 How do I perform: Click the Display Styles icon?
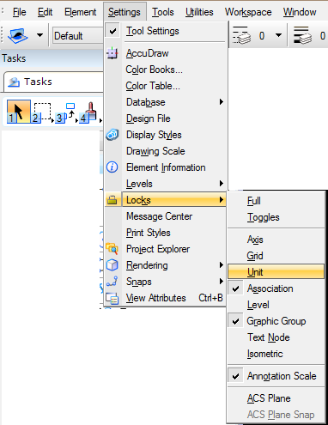click(112, 135)
